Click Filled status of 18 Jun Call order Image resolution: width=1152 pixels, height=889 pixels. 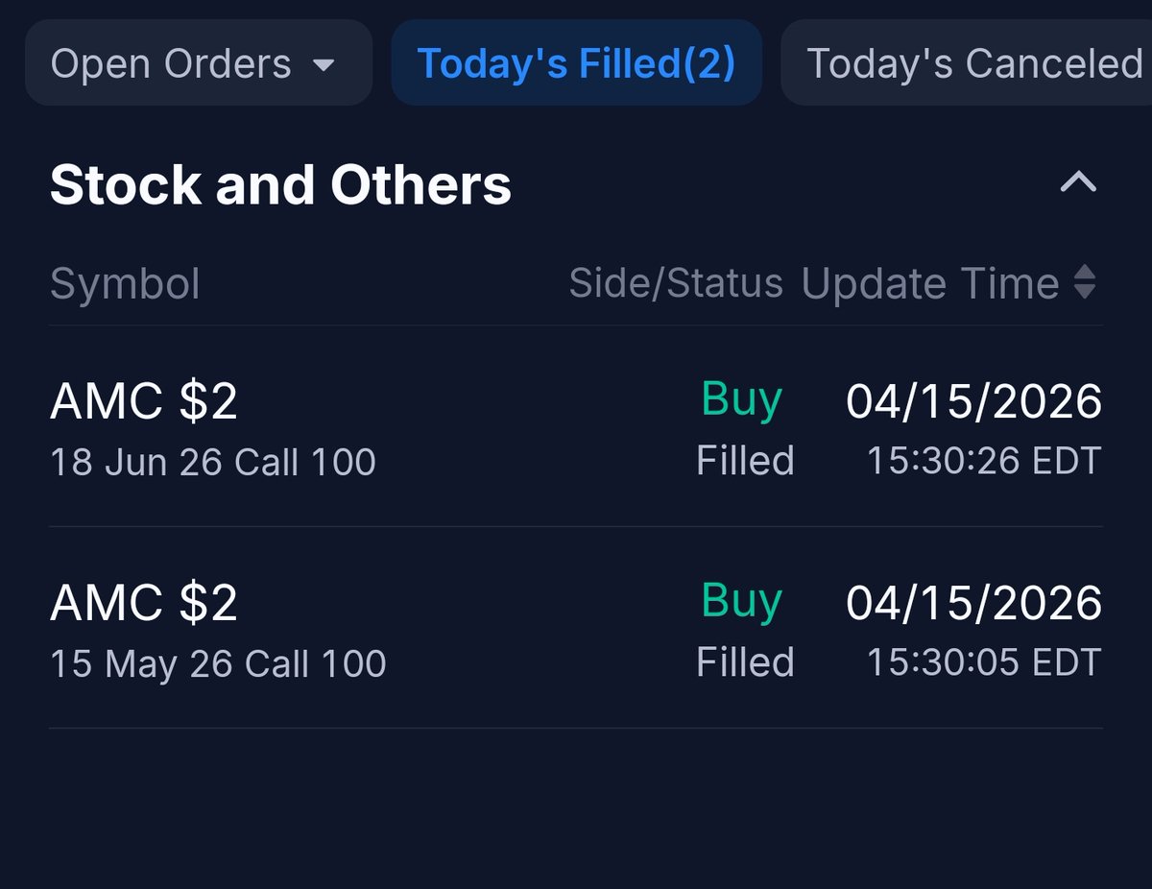coord(745,461)
